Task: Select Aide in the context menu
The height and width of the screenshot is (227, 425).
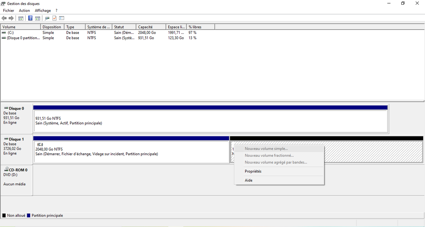Action: point(279,180)
